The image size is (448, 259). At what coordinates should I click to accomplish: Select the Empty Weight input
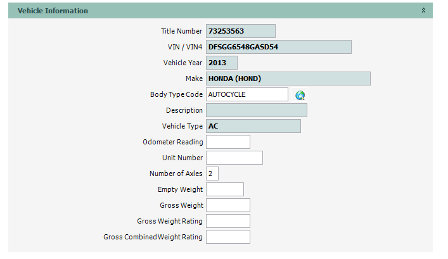(225, 189)
